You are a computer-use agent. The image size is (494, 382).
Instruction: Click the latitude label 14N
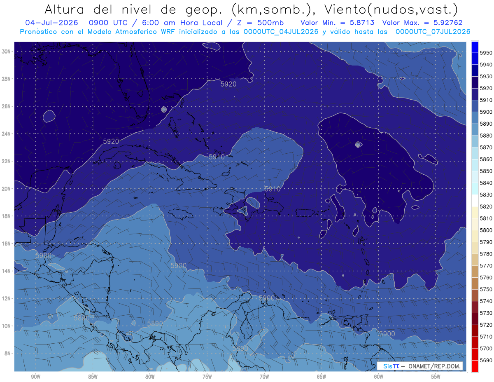click(6, 271)
